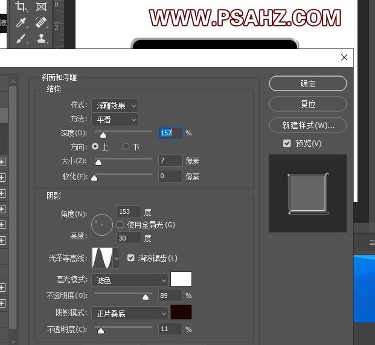375x345 pixels.
Task: Enable 使用全局光(G) checkbox
Action: [120, 225]
